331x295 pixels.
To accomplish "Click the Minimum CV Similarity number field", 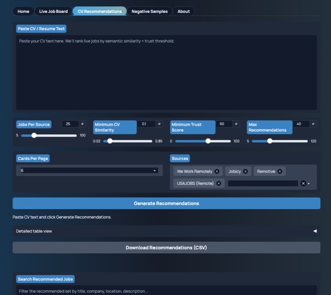I will click(x=146, y=124).
